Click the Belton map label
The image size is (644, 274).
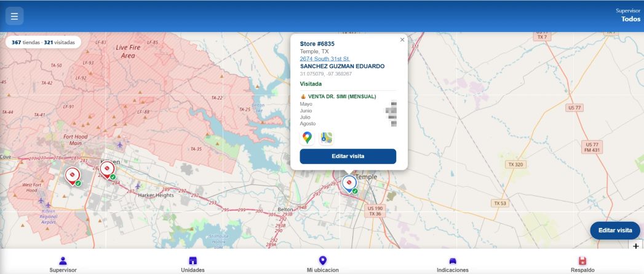[285, 209]
